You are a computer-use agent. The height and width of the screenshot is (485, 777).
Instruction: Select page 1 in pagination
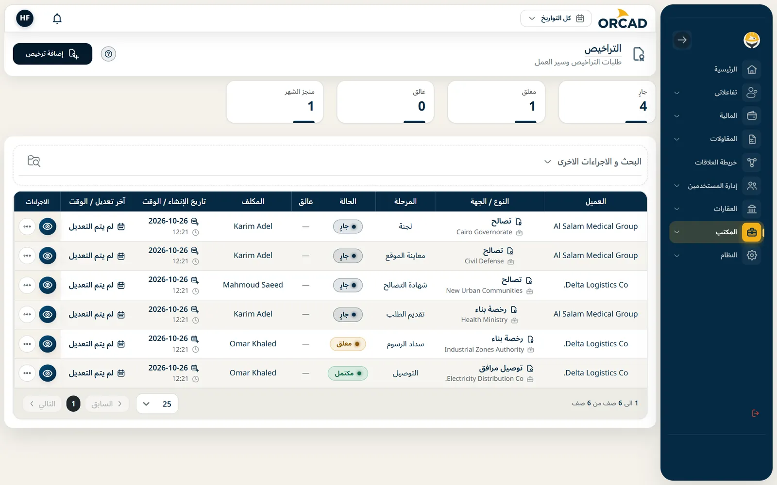[x=73, y=404]
